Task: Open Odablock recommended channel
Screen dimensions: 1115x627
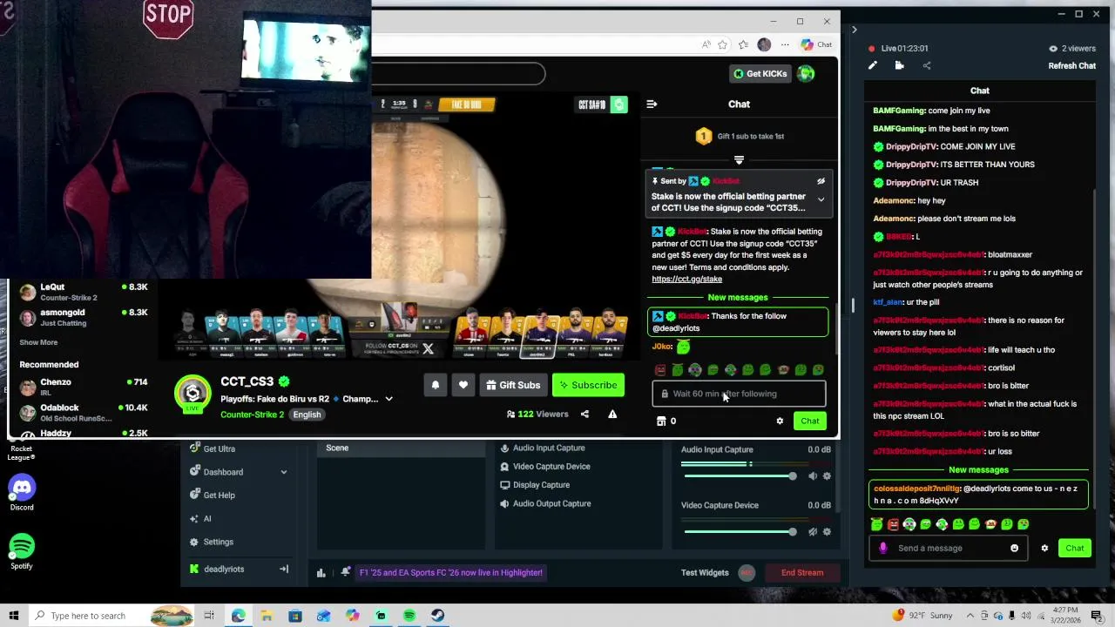Action: click(x=84, y=413)
